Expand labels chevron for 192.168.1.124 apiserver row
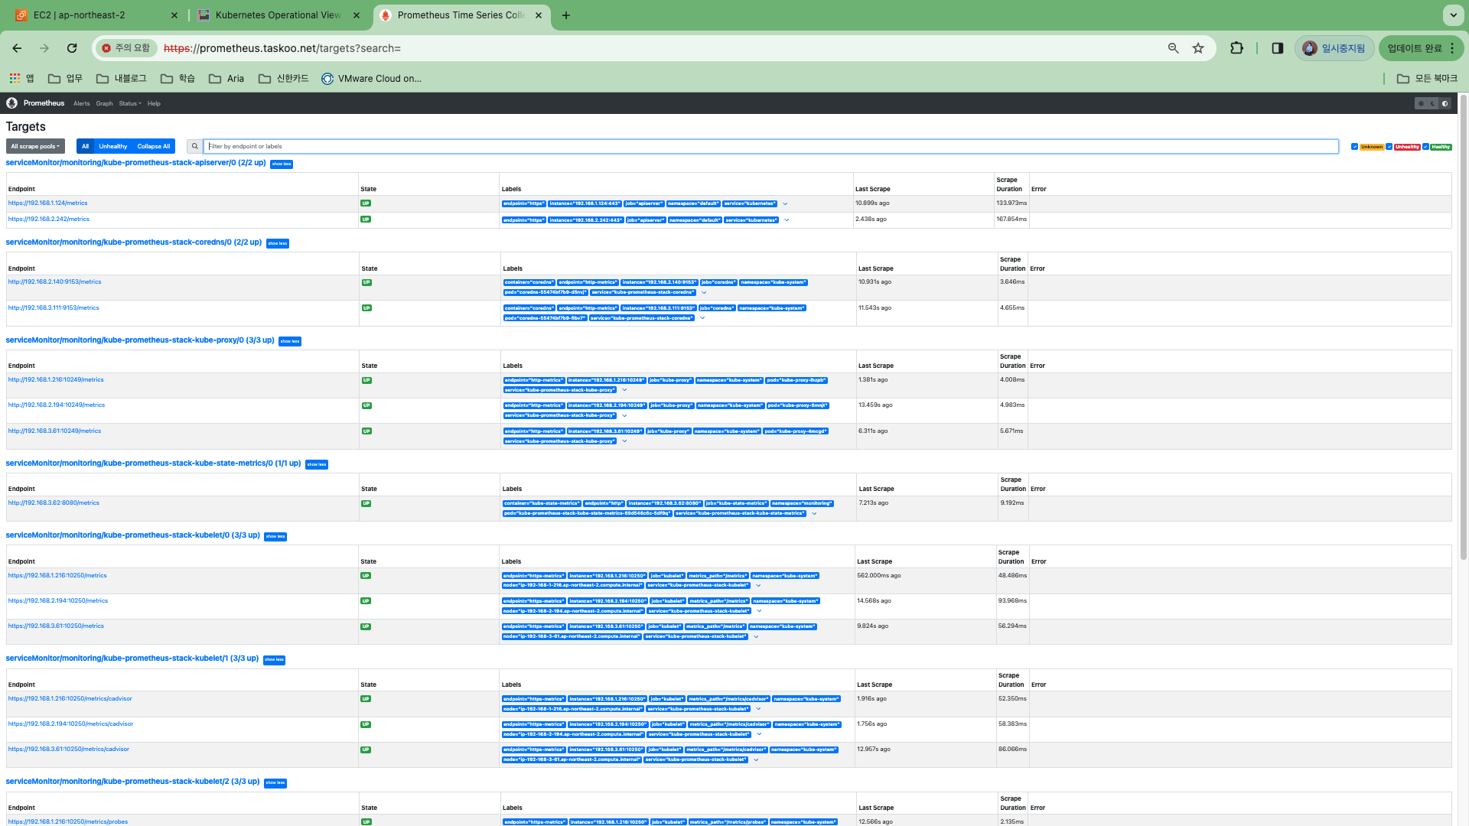 pos(785,204)
